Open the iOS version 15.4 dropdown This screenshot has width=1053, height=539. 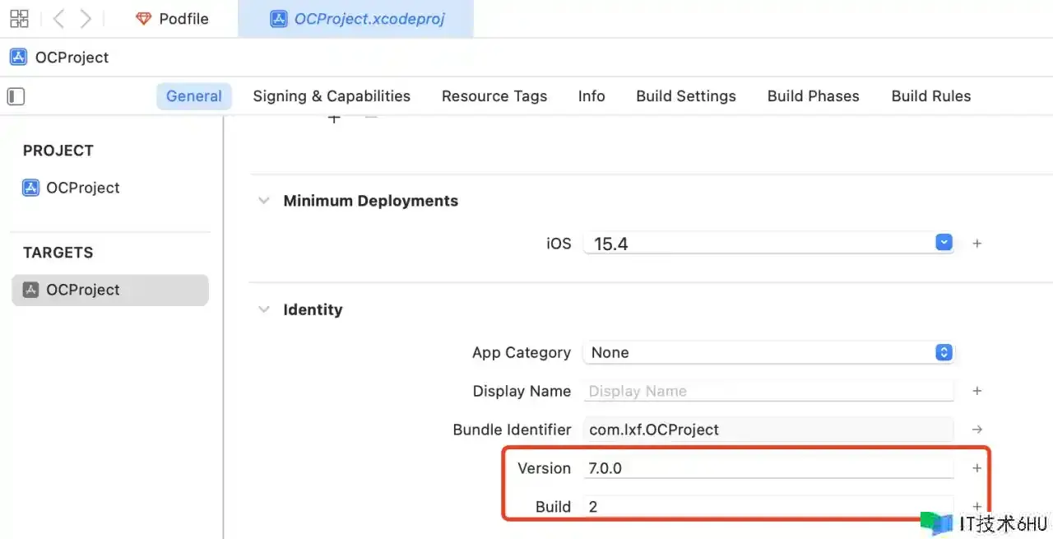(x=944, y=243)
